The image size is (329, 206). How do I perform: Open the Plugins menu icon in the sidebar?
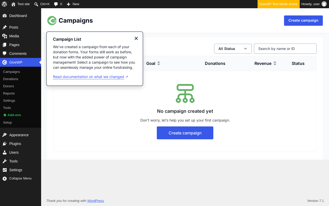(5, 144)
